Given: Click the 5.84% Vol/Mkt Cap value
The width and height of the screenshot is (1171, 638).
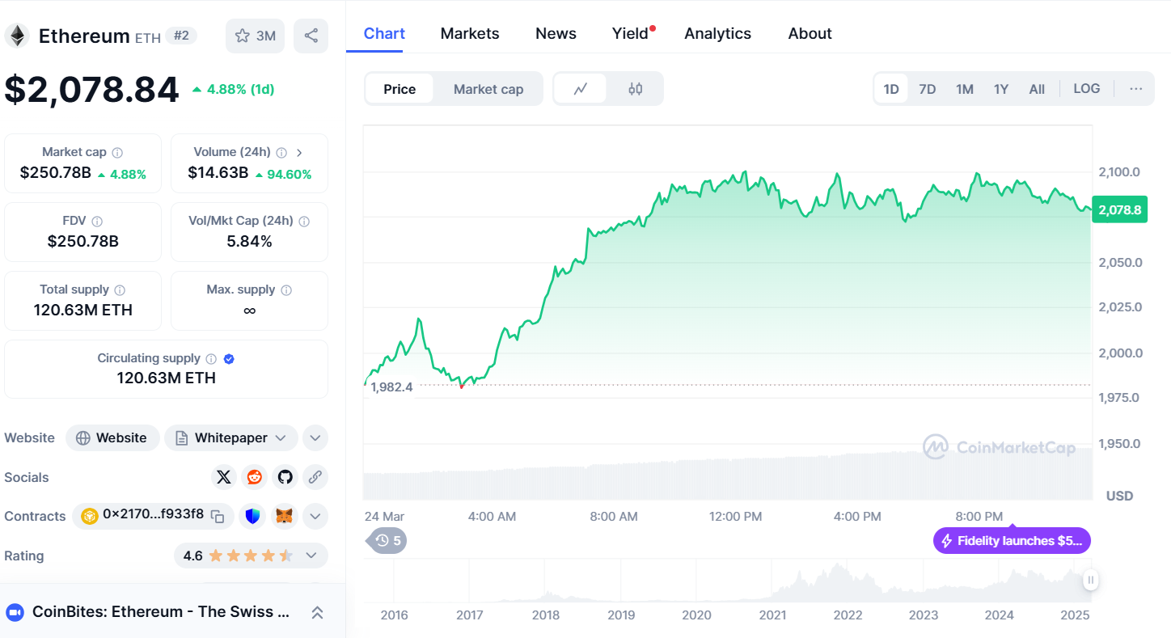Looking at the screenshot, I should click(x=249, y=241).
